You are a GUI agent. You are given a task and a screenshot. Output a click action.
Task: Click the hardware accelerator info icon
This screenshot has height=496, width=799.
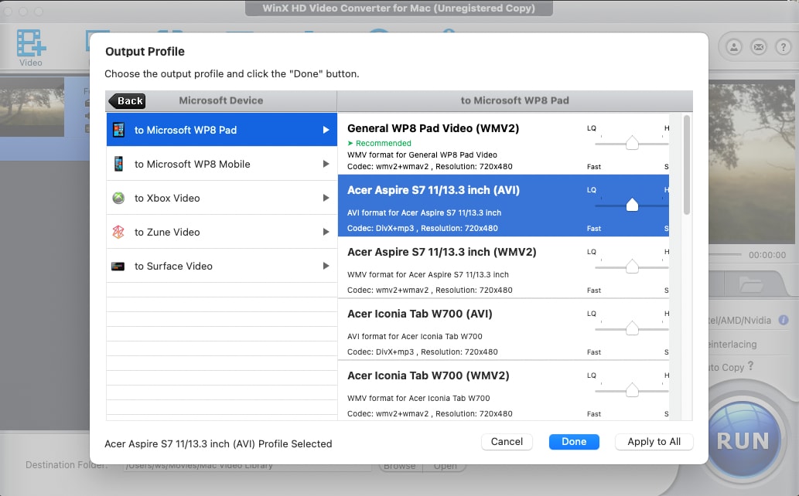784,321
